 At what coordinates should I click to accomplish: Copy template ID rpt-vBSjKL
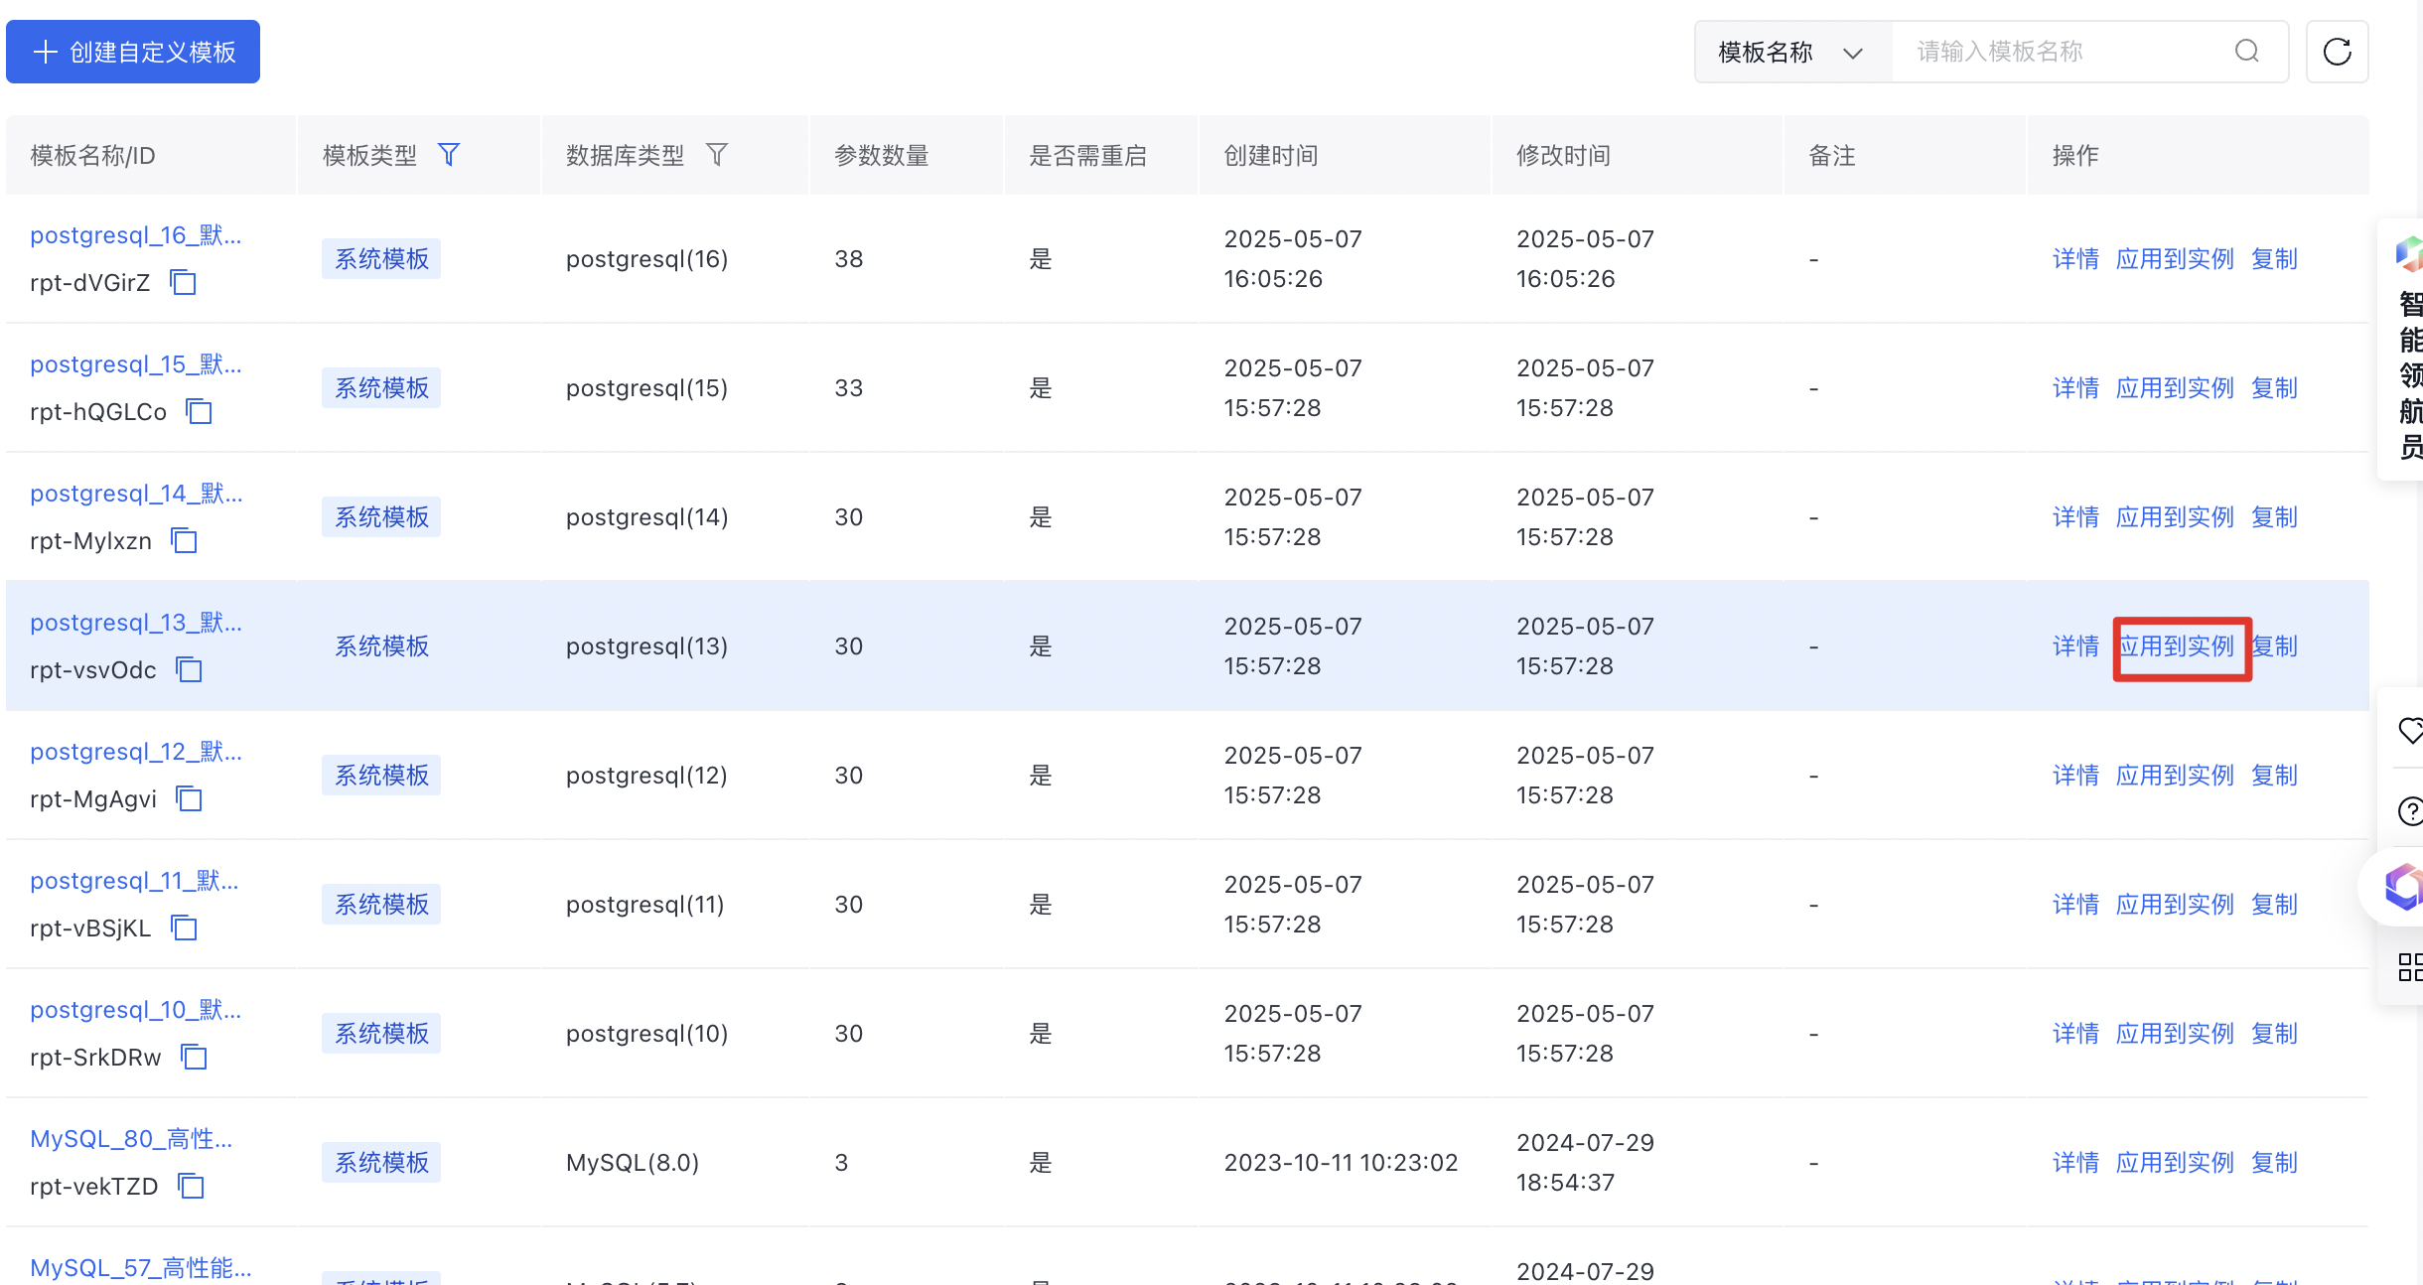[184, 928]
